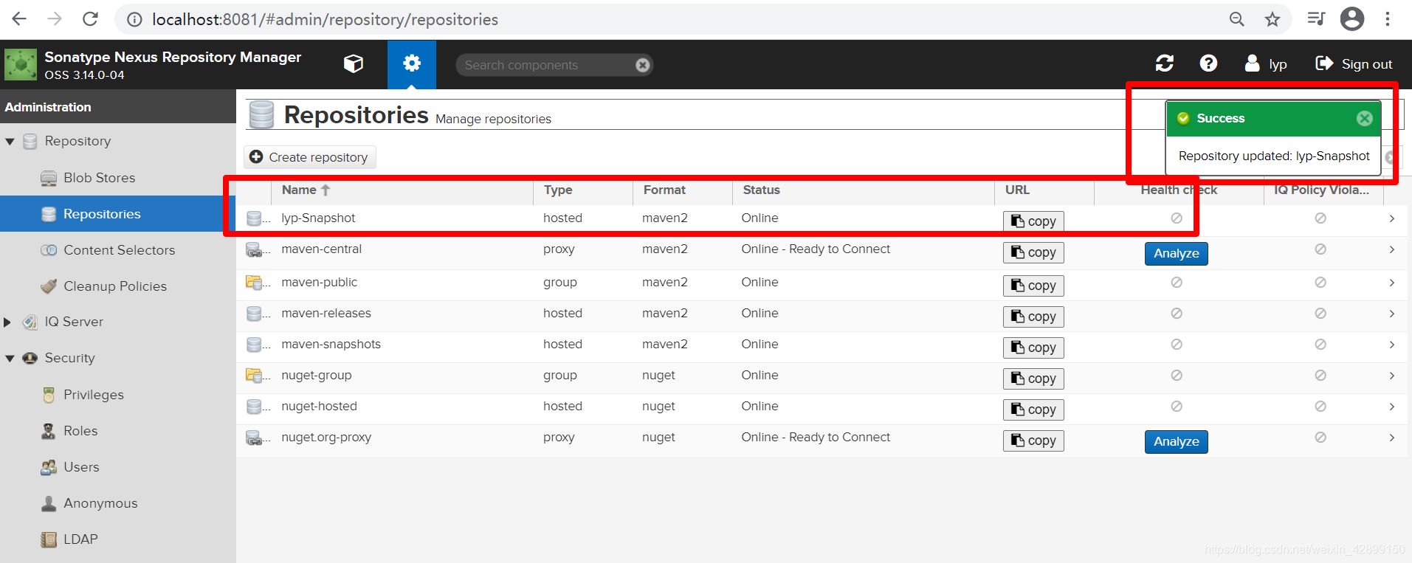Open the Browse cube icon in header

354,64
